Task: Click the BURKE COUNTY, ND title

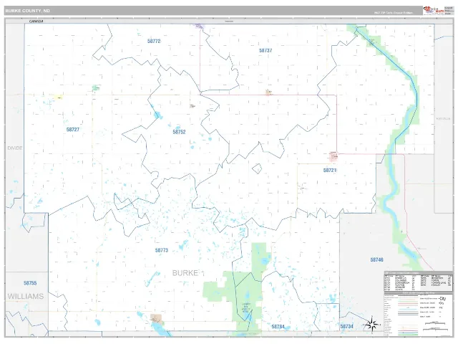Action: [x=27, y=11]
